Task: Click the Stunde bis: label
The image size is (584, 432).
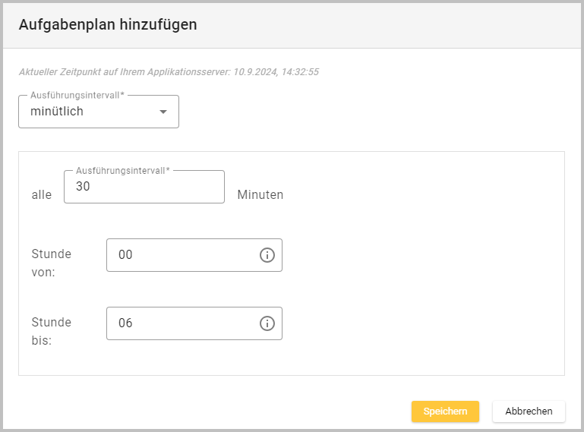Action: tap(52, 331)
